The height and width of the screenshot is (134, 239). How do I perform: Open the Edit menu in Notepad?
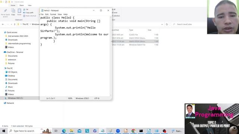point(47,14)
